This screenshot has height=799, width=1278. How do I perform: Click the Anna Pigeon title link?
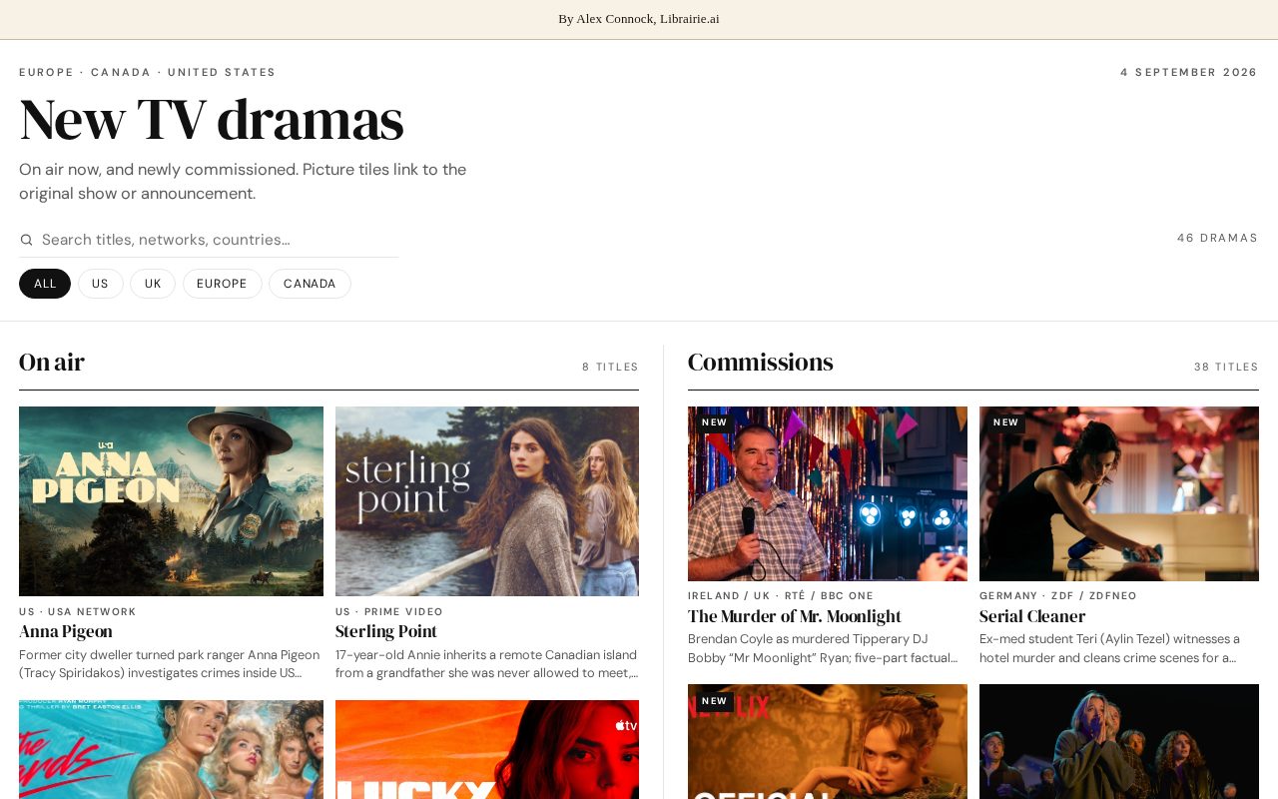coord(66,631)
